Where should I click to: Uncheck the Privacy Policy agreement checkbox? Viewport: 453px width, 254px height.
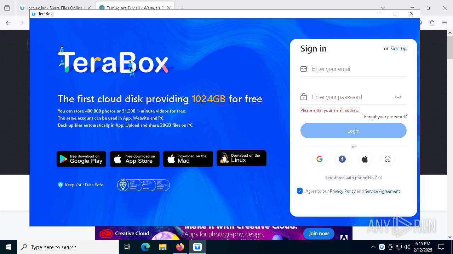[x=300, y=191]
